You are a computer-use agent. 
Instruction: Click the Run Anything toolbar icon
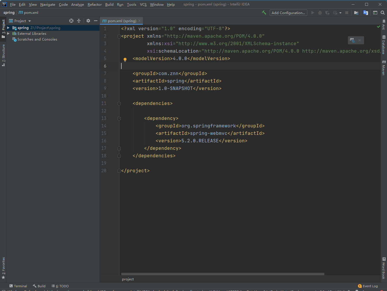(375, 13)
